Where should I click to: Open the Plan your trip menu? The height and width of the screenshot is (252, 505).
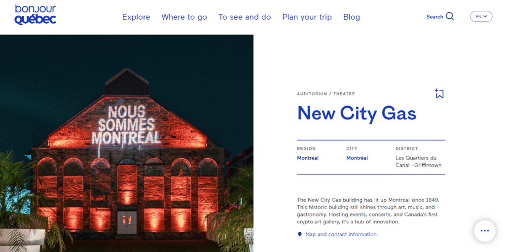pyautogui.click(x=307, y=17)
